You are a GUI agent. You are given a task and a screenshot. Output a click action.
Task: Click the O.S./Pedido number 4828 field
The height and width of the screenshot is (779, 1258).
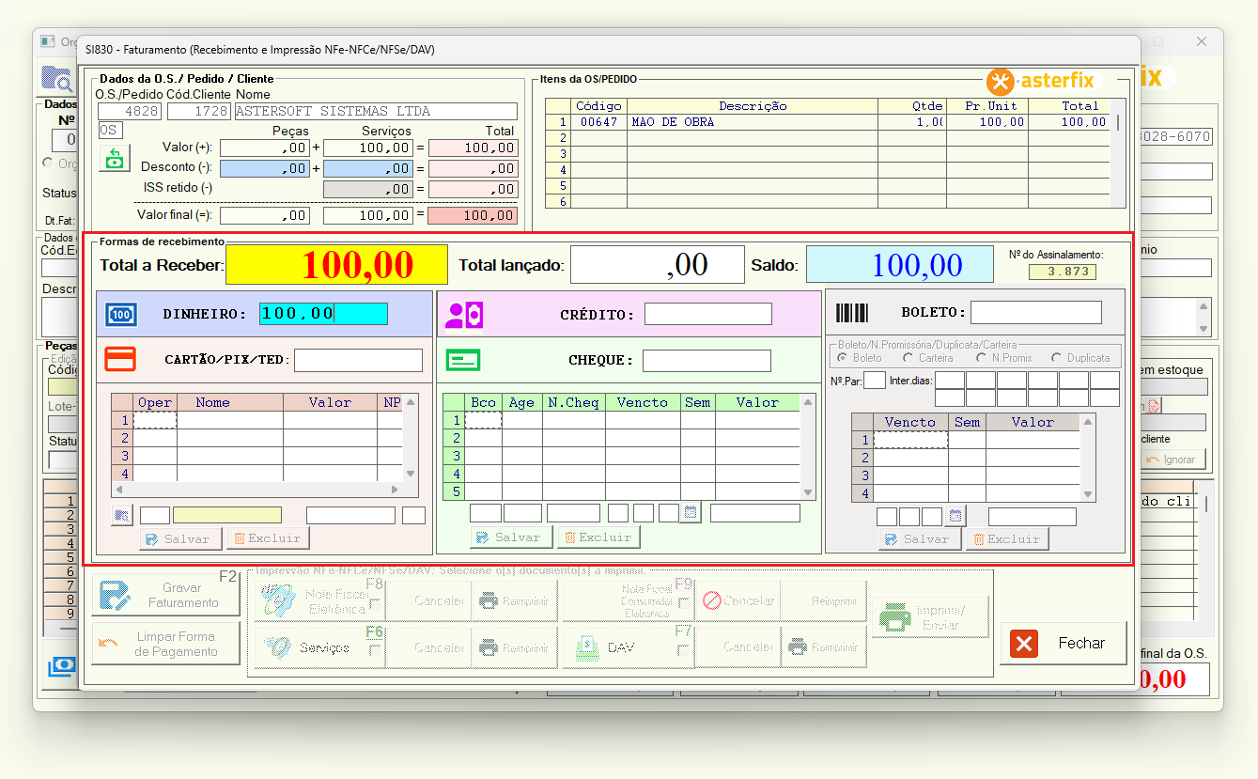pyautogui.click(x=130, y=111)
